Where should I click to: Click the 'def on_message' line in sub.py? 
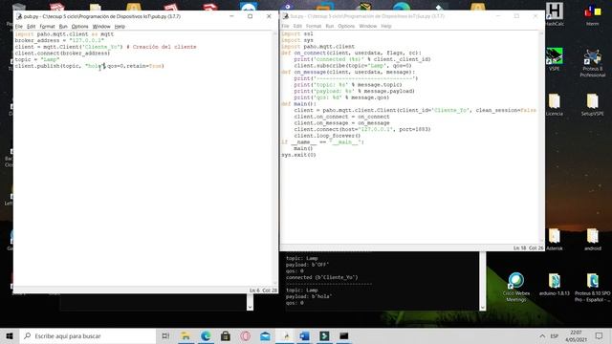click(x=348, y=72)
